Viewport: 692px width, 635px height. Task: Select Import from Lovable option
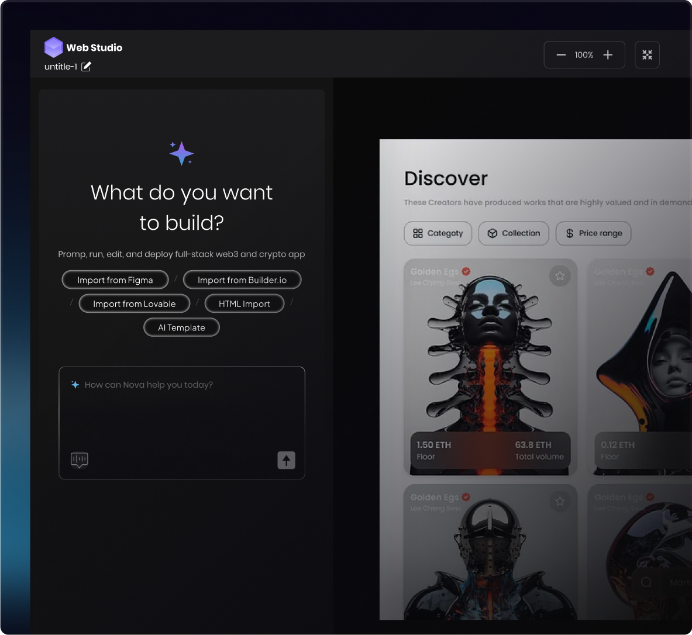[134, 303]
